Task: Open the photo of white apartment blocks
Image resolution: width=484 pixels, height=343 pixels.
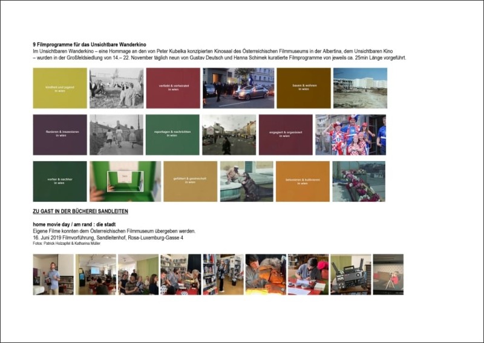Action: tap(360, 88)
